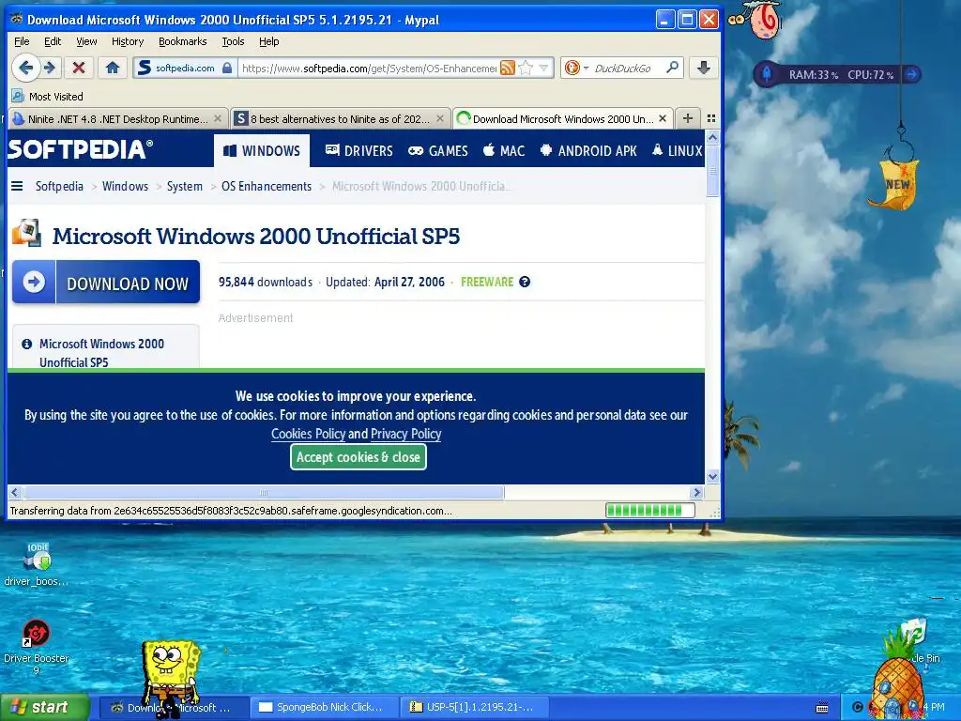Click the horizontal scrollbar right arrow
Image resolution: width=961 pixels, height=721 pixels.
click(696, 492)
